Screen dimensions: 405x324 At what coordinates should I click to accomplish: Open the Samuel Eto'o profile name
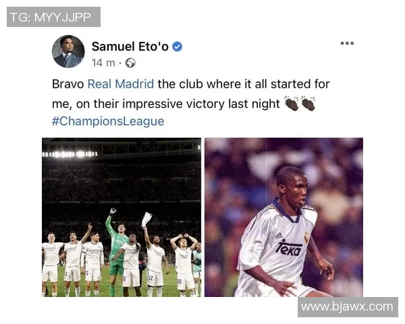pos(130,47)
